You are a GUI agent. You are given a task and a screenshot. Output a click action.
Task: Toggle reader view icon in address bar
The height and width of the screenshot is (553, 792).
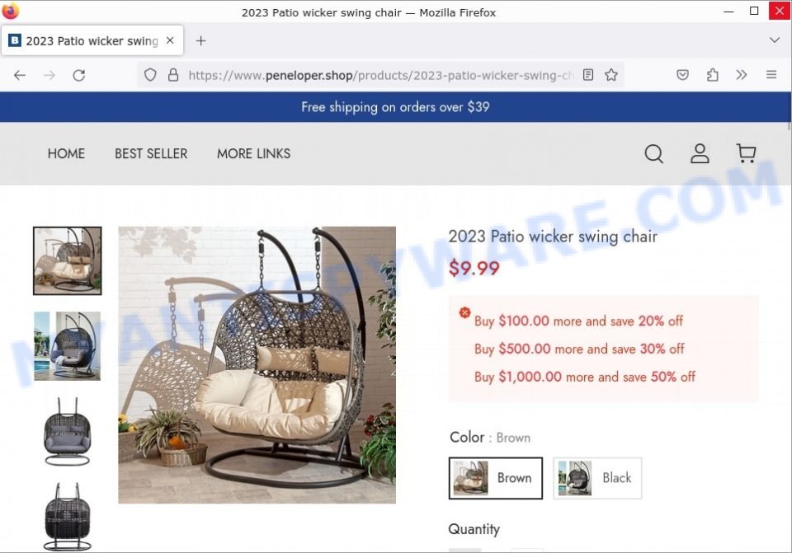point(588,75)
